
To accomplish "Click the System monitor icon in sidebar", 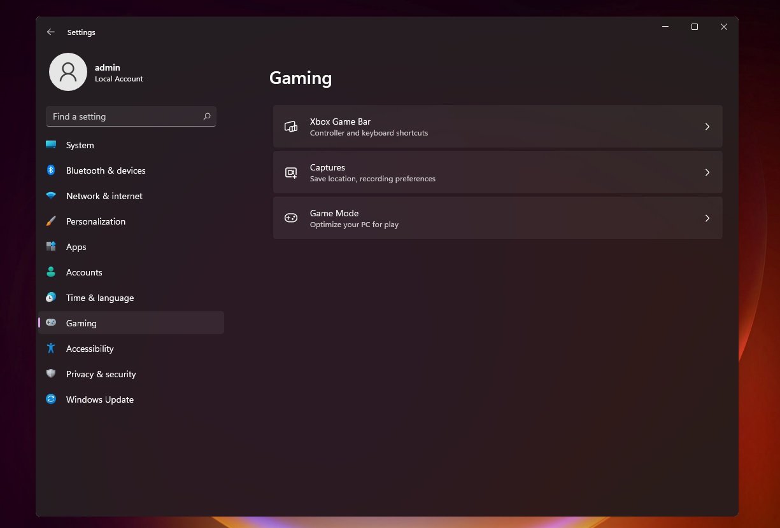I will coord(51,145).
